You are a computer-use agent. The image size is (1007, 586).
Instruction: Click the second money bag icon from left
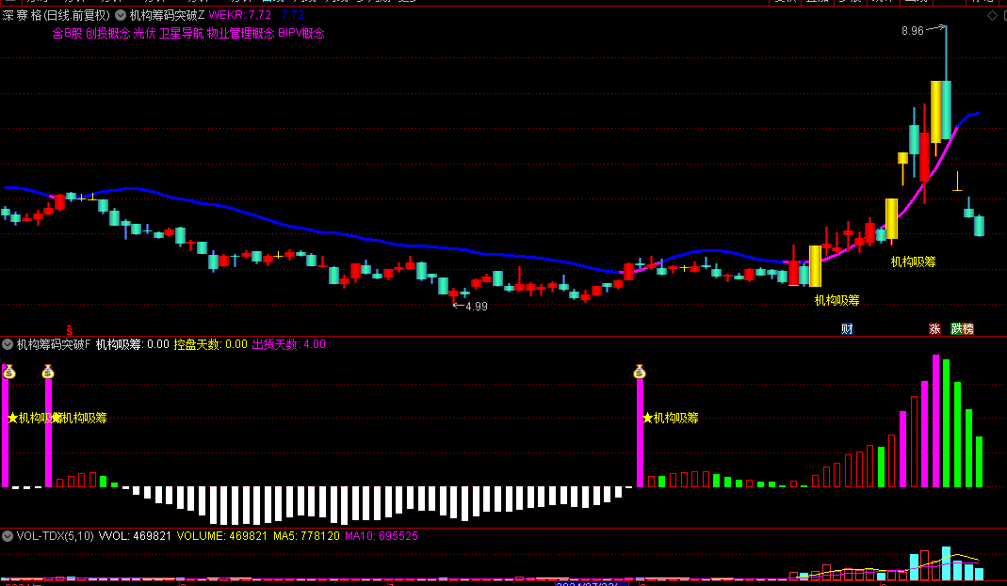(x=48, y=372)
